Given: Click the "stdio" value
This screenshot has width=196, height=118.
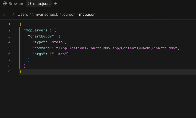Looking at the screenshot, I should point(57,42).
